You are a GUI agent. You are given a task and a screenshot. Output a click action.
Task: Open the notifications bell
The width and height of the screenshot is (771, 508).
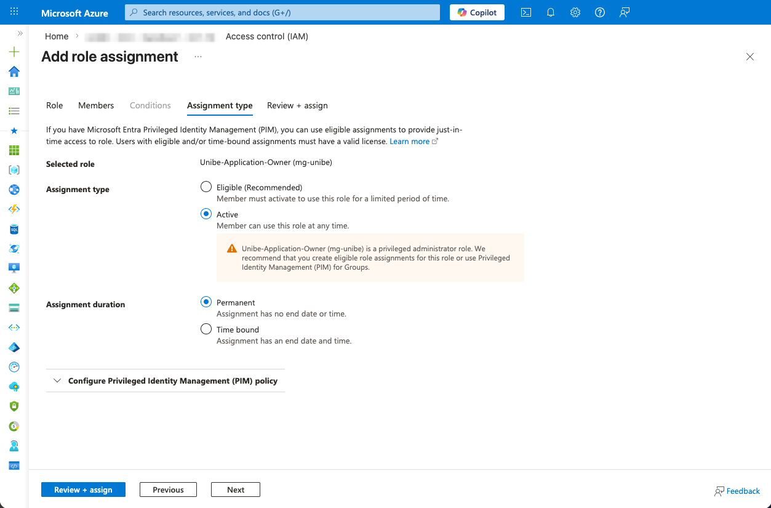pos(551,12)
